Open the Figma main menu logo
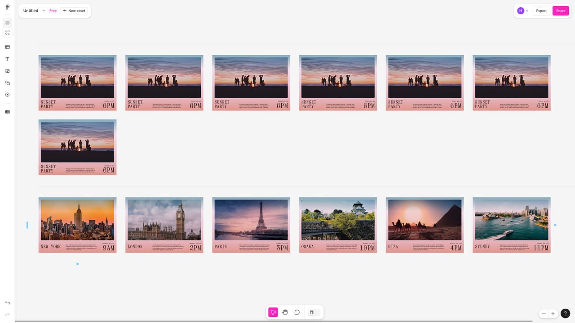 7,7
